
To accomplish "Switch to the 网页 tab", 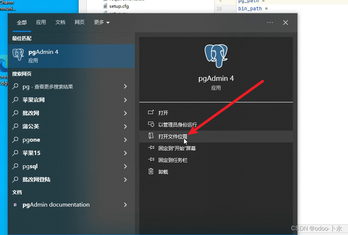I will tap(79, 22).
